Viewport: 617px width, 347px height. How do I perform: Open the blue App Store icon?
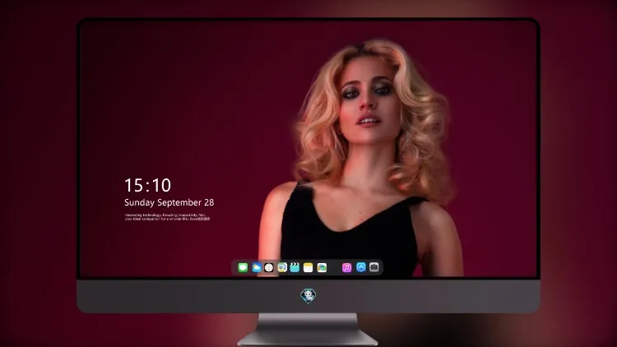click(x=361, y=267)
